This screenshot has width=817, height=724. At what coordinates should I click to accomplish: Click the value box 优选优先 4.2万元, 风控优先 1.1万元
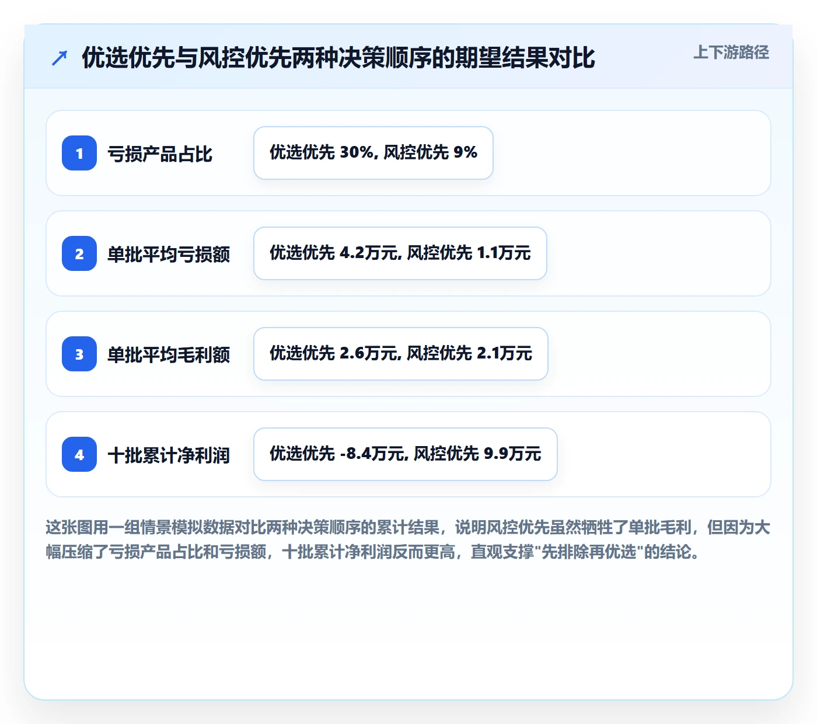(400, 253)
